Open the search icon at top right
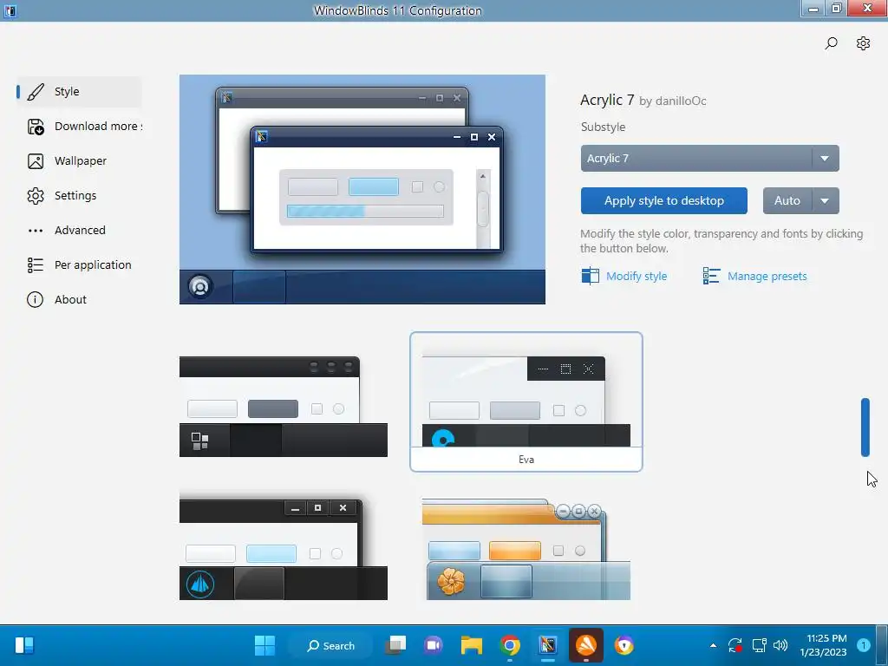 coord(831,43)
